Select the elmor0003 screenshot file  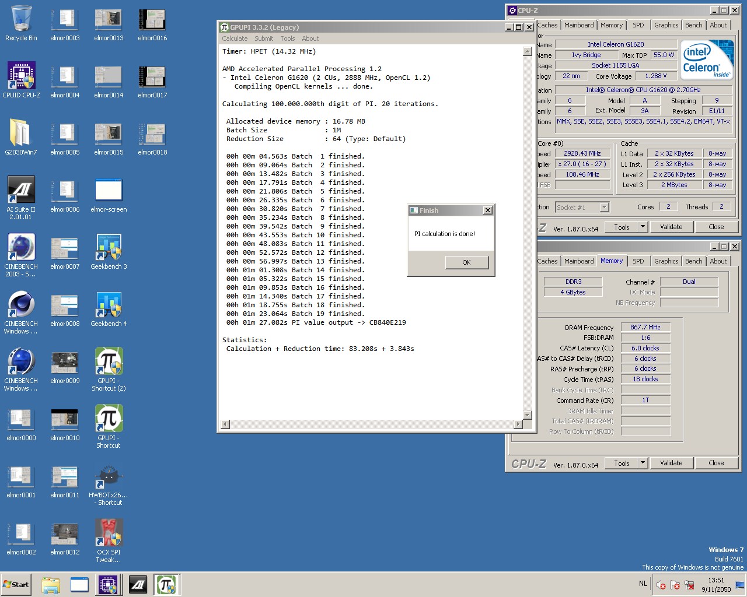point(65,23)
